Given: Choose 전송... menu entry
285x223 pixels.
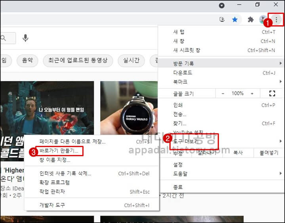Looking at the screenshot, I should click(220, 114).
